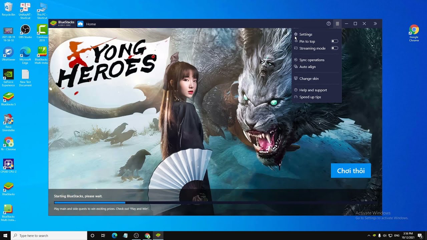Select Revo Uninstaller desktop icon
Screen dimensions: 427x240
point(8,123)
